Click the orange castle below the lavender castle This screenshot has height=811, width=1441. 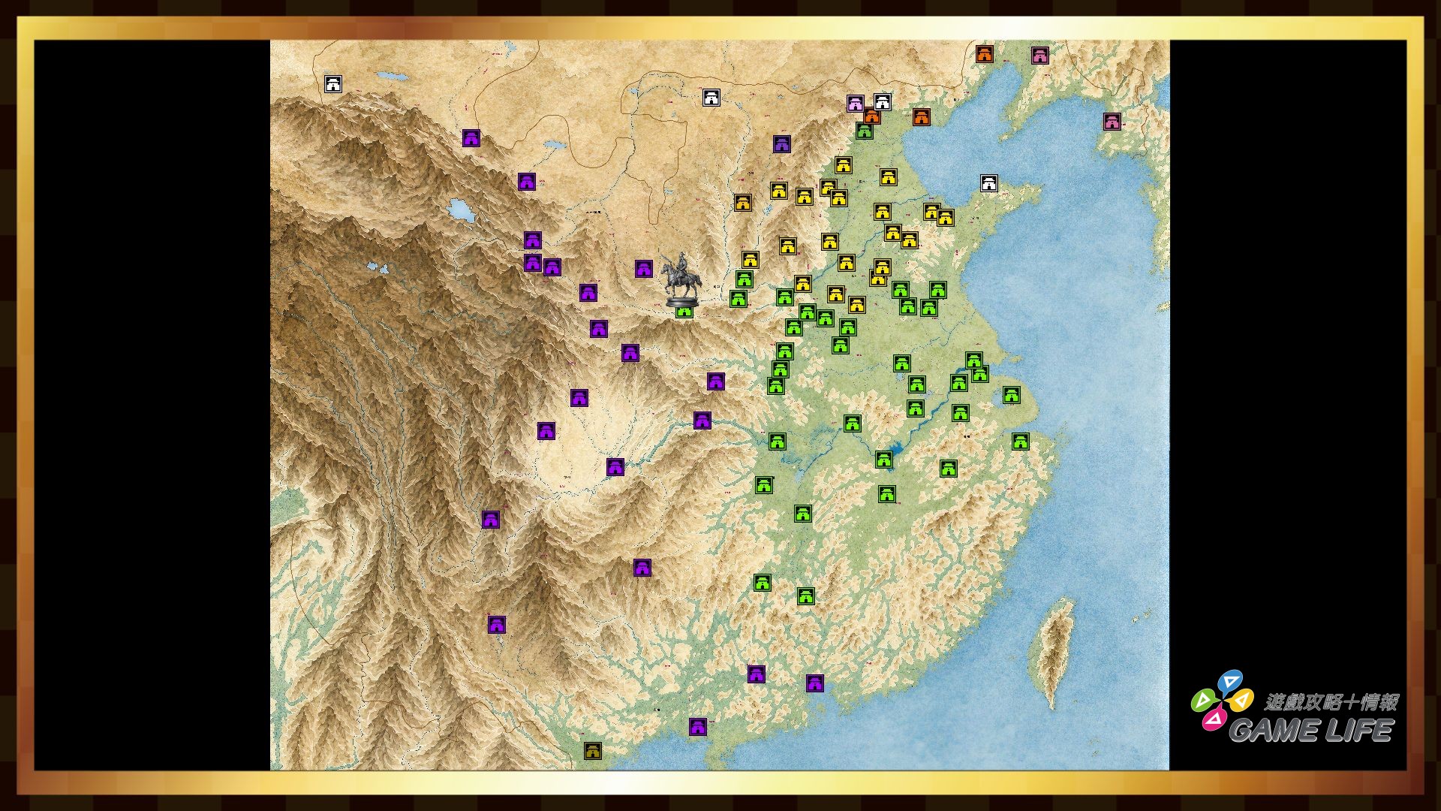[x=871, y=116]
